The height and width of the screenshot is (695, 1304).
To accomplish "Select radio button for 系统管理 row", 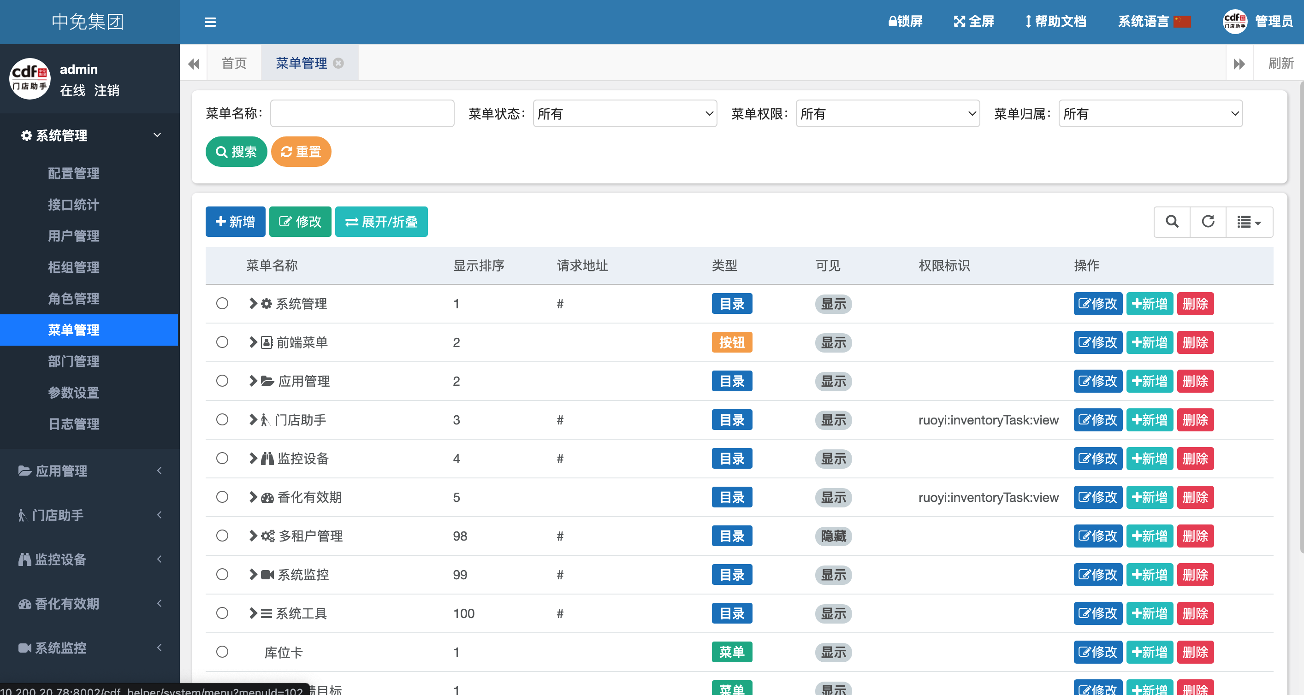I will point(222,304).
